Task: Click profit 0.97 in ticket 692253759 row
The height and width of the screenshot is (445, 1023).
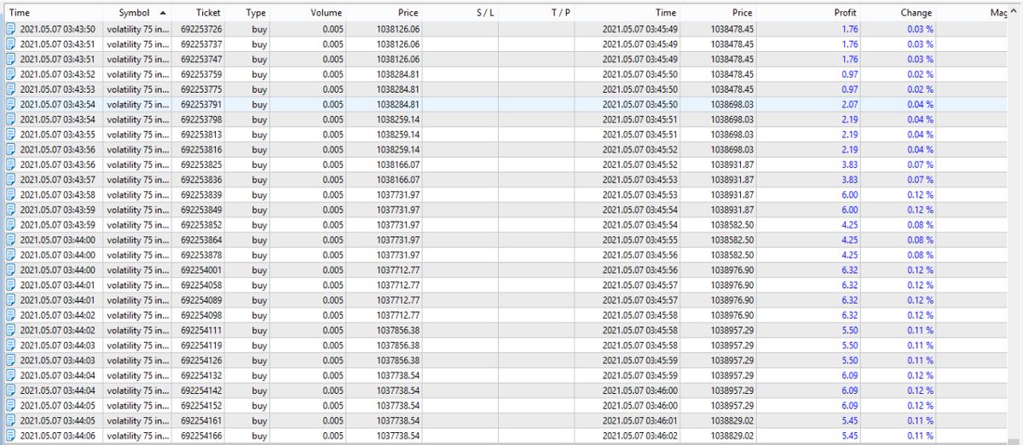Action: click(848, 74)
